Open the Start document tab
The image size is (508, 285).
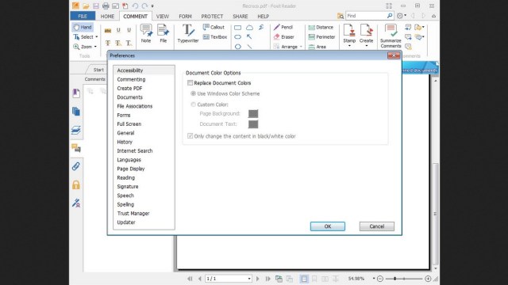click(98, 70)
